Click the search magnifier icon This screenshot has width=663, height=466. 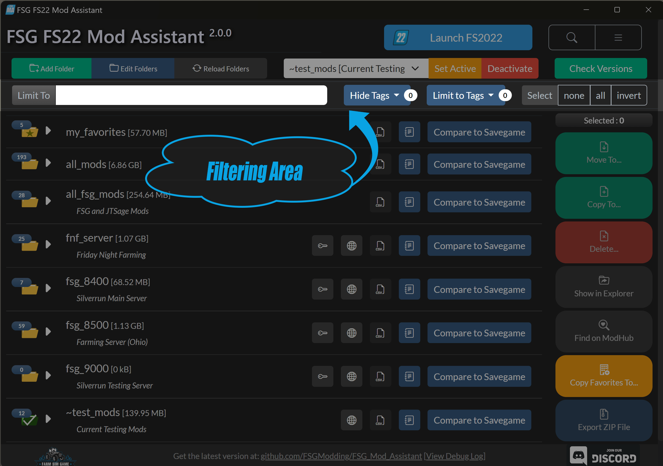572,38
